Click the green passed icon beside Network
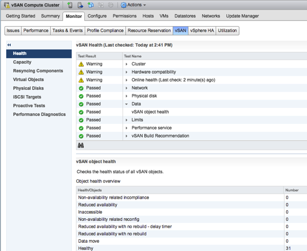307x251 pixels. tap(81, 88)
